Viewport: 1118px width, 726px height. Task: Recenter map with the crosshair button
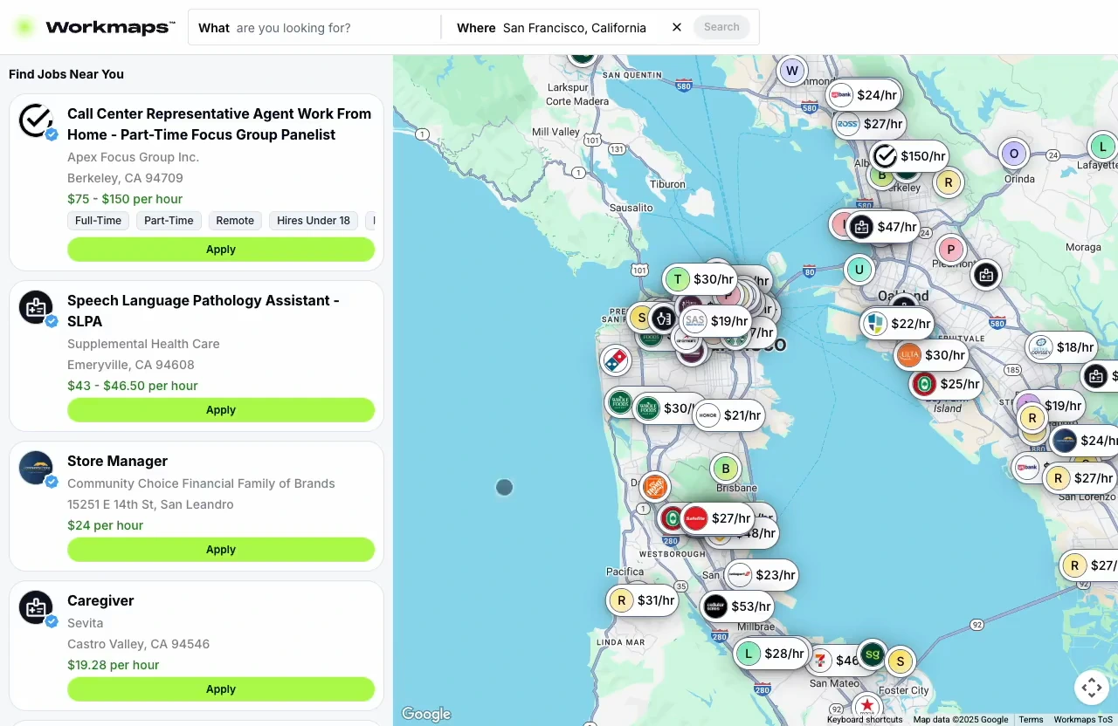click(x=1092, y=687)
